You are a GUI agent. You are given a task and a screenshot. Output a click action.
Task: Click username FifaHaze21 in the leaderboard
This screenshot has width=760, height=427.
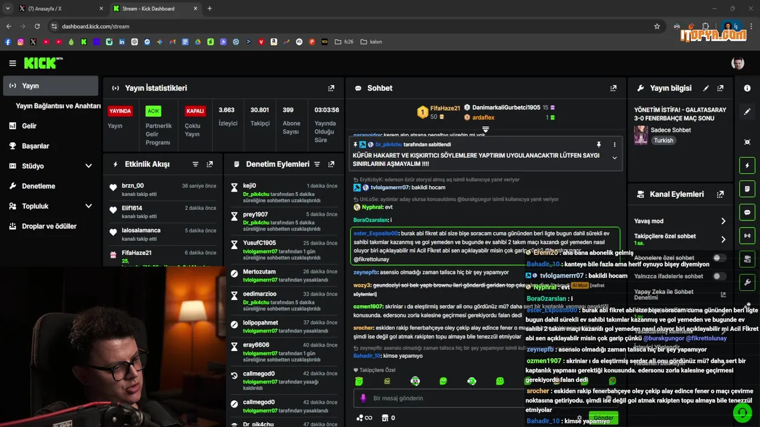[x=445, y=108]
